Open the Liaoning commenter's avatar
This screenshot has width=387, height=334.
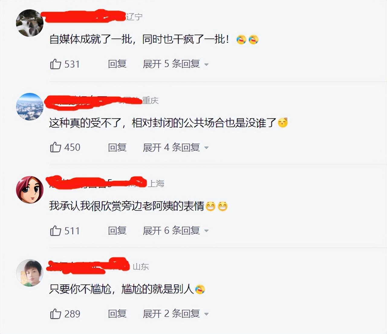(x=30, y=23)
